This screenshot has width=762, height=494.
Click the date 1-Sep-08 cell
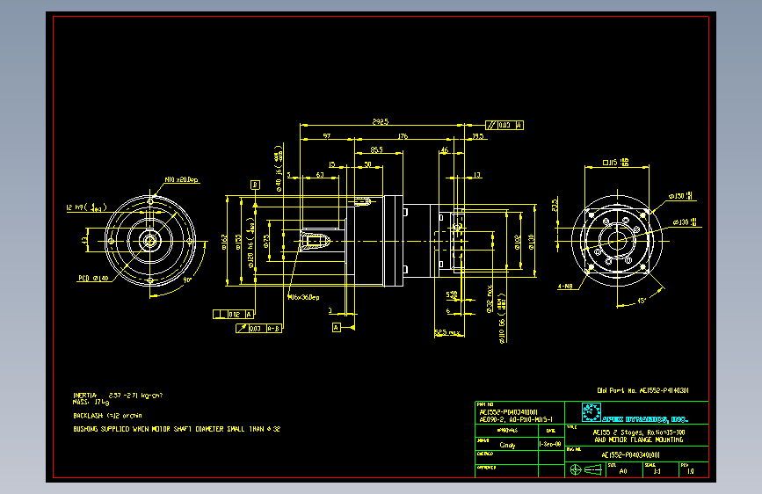click(550, 444)
